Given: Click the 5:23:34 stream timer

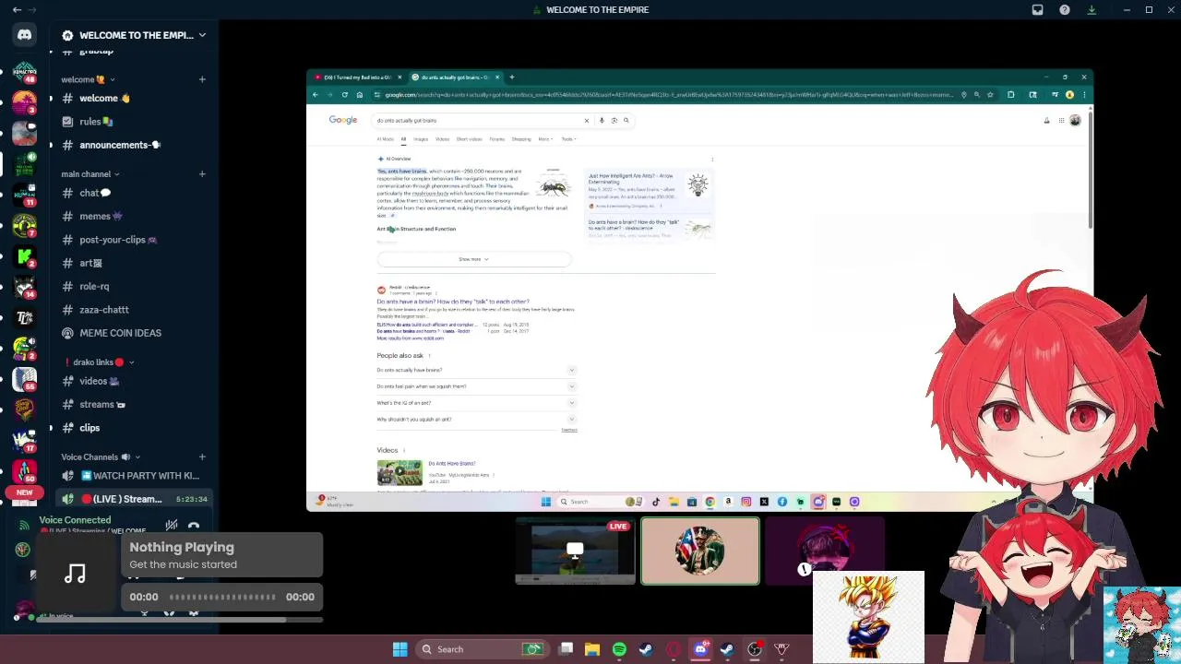Looking at the screenshot, I should 190,499.
